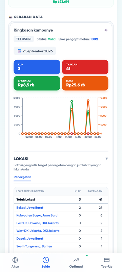Open Kabupaten Bogor, Jawa Barat location
The image size is (122, 272).
tap(38, 215)
